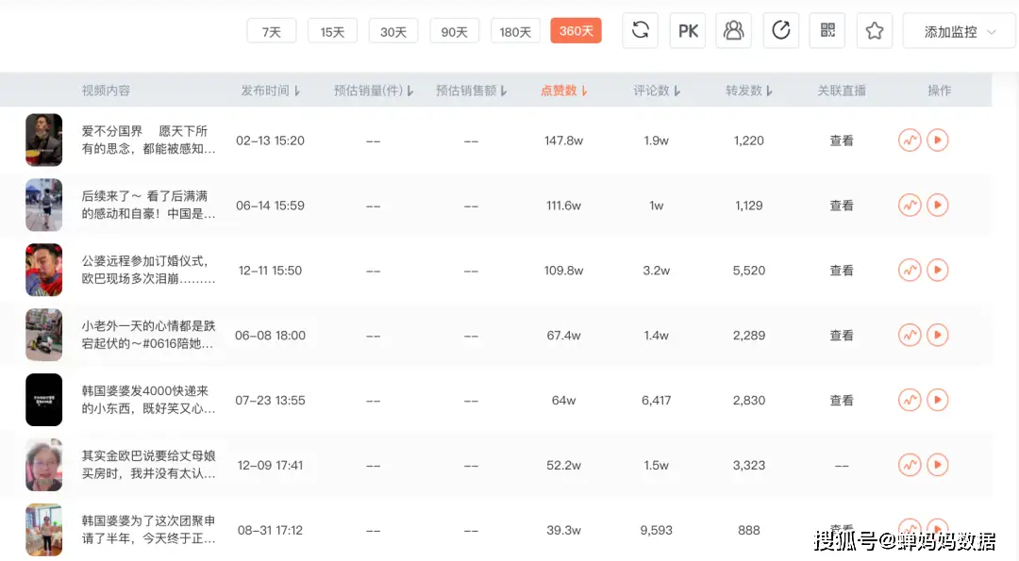Click the 关联直播 column header

coord(841,91)
